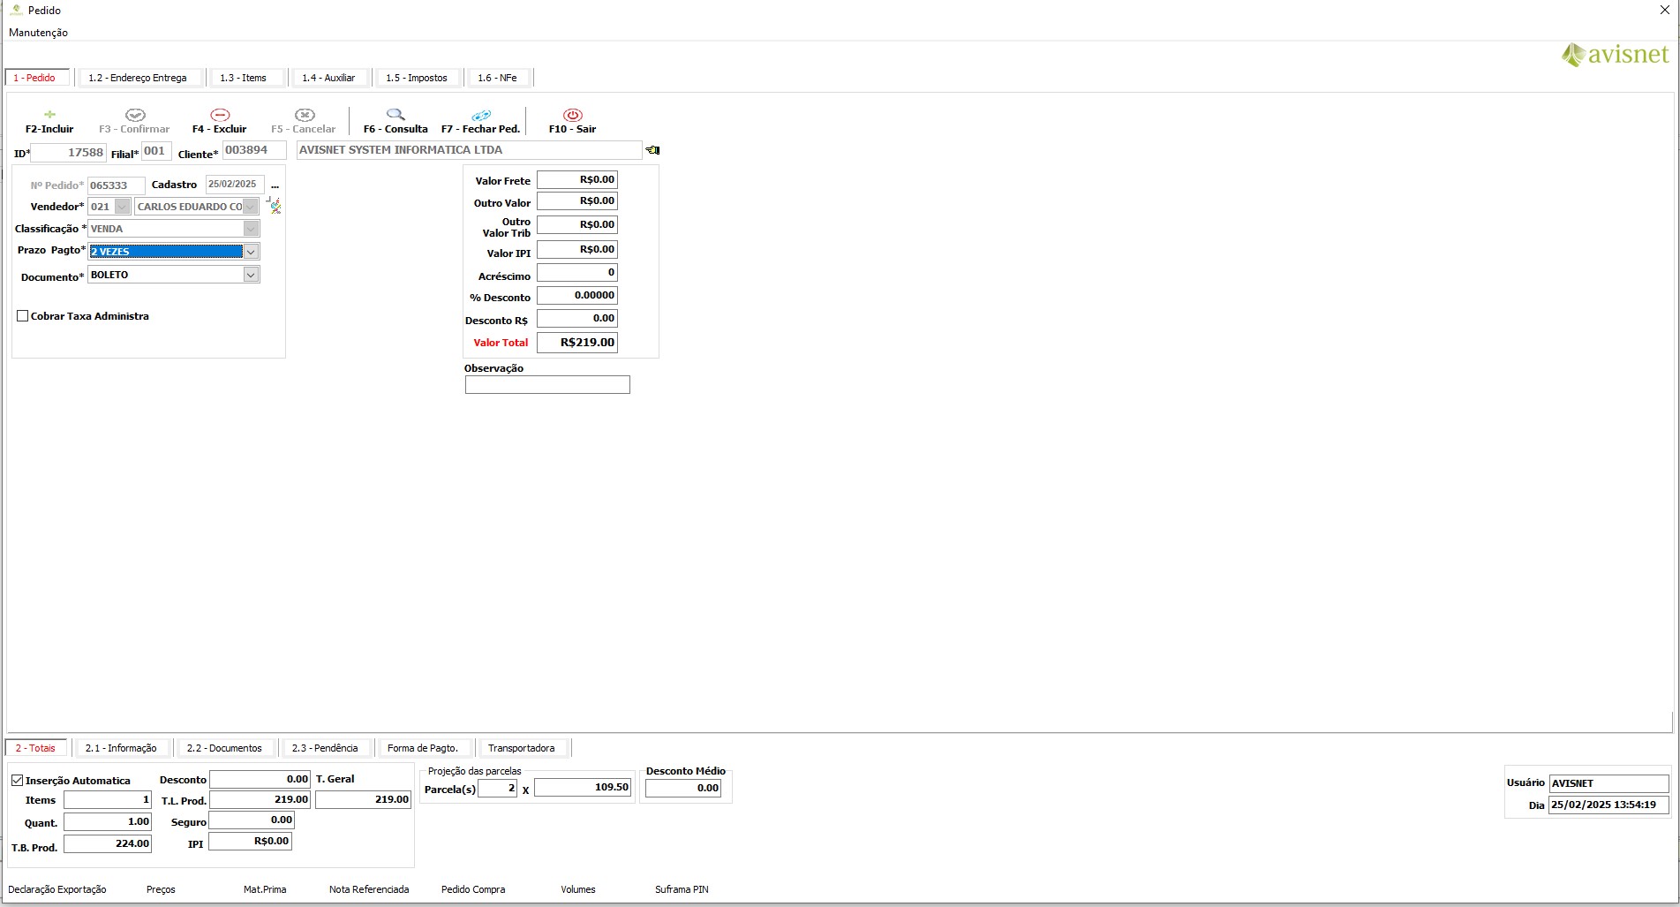Screen dimensions: 1680x907
Task: Open the 2.2 - Documentos tab
Action: 224,748
